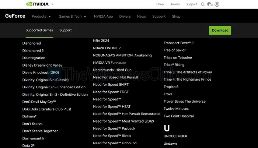Select Trials on Tatooine
Screen dimensions: 258x148
178,57
